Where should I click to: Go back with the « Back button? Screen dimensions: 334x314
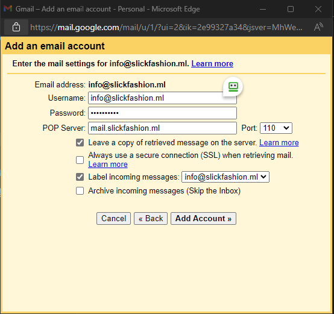tap(151, 218)
